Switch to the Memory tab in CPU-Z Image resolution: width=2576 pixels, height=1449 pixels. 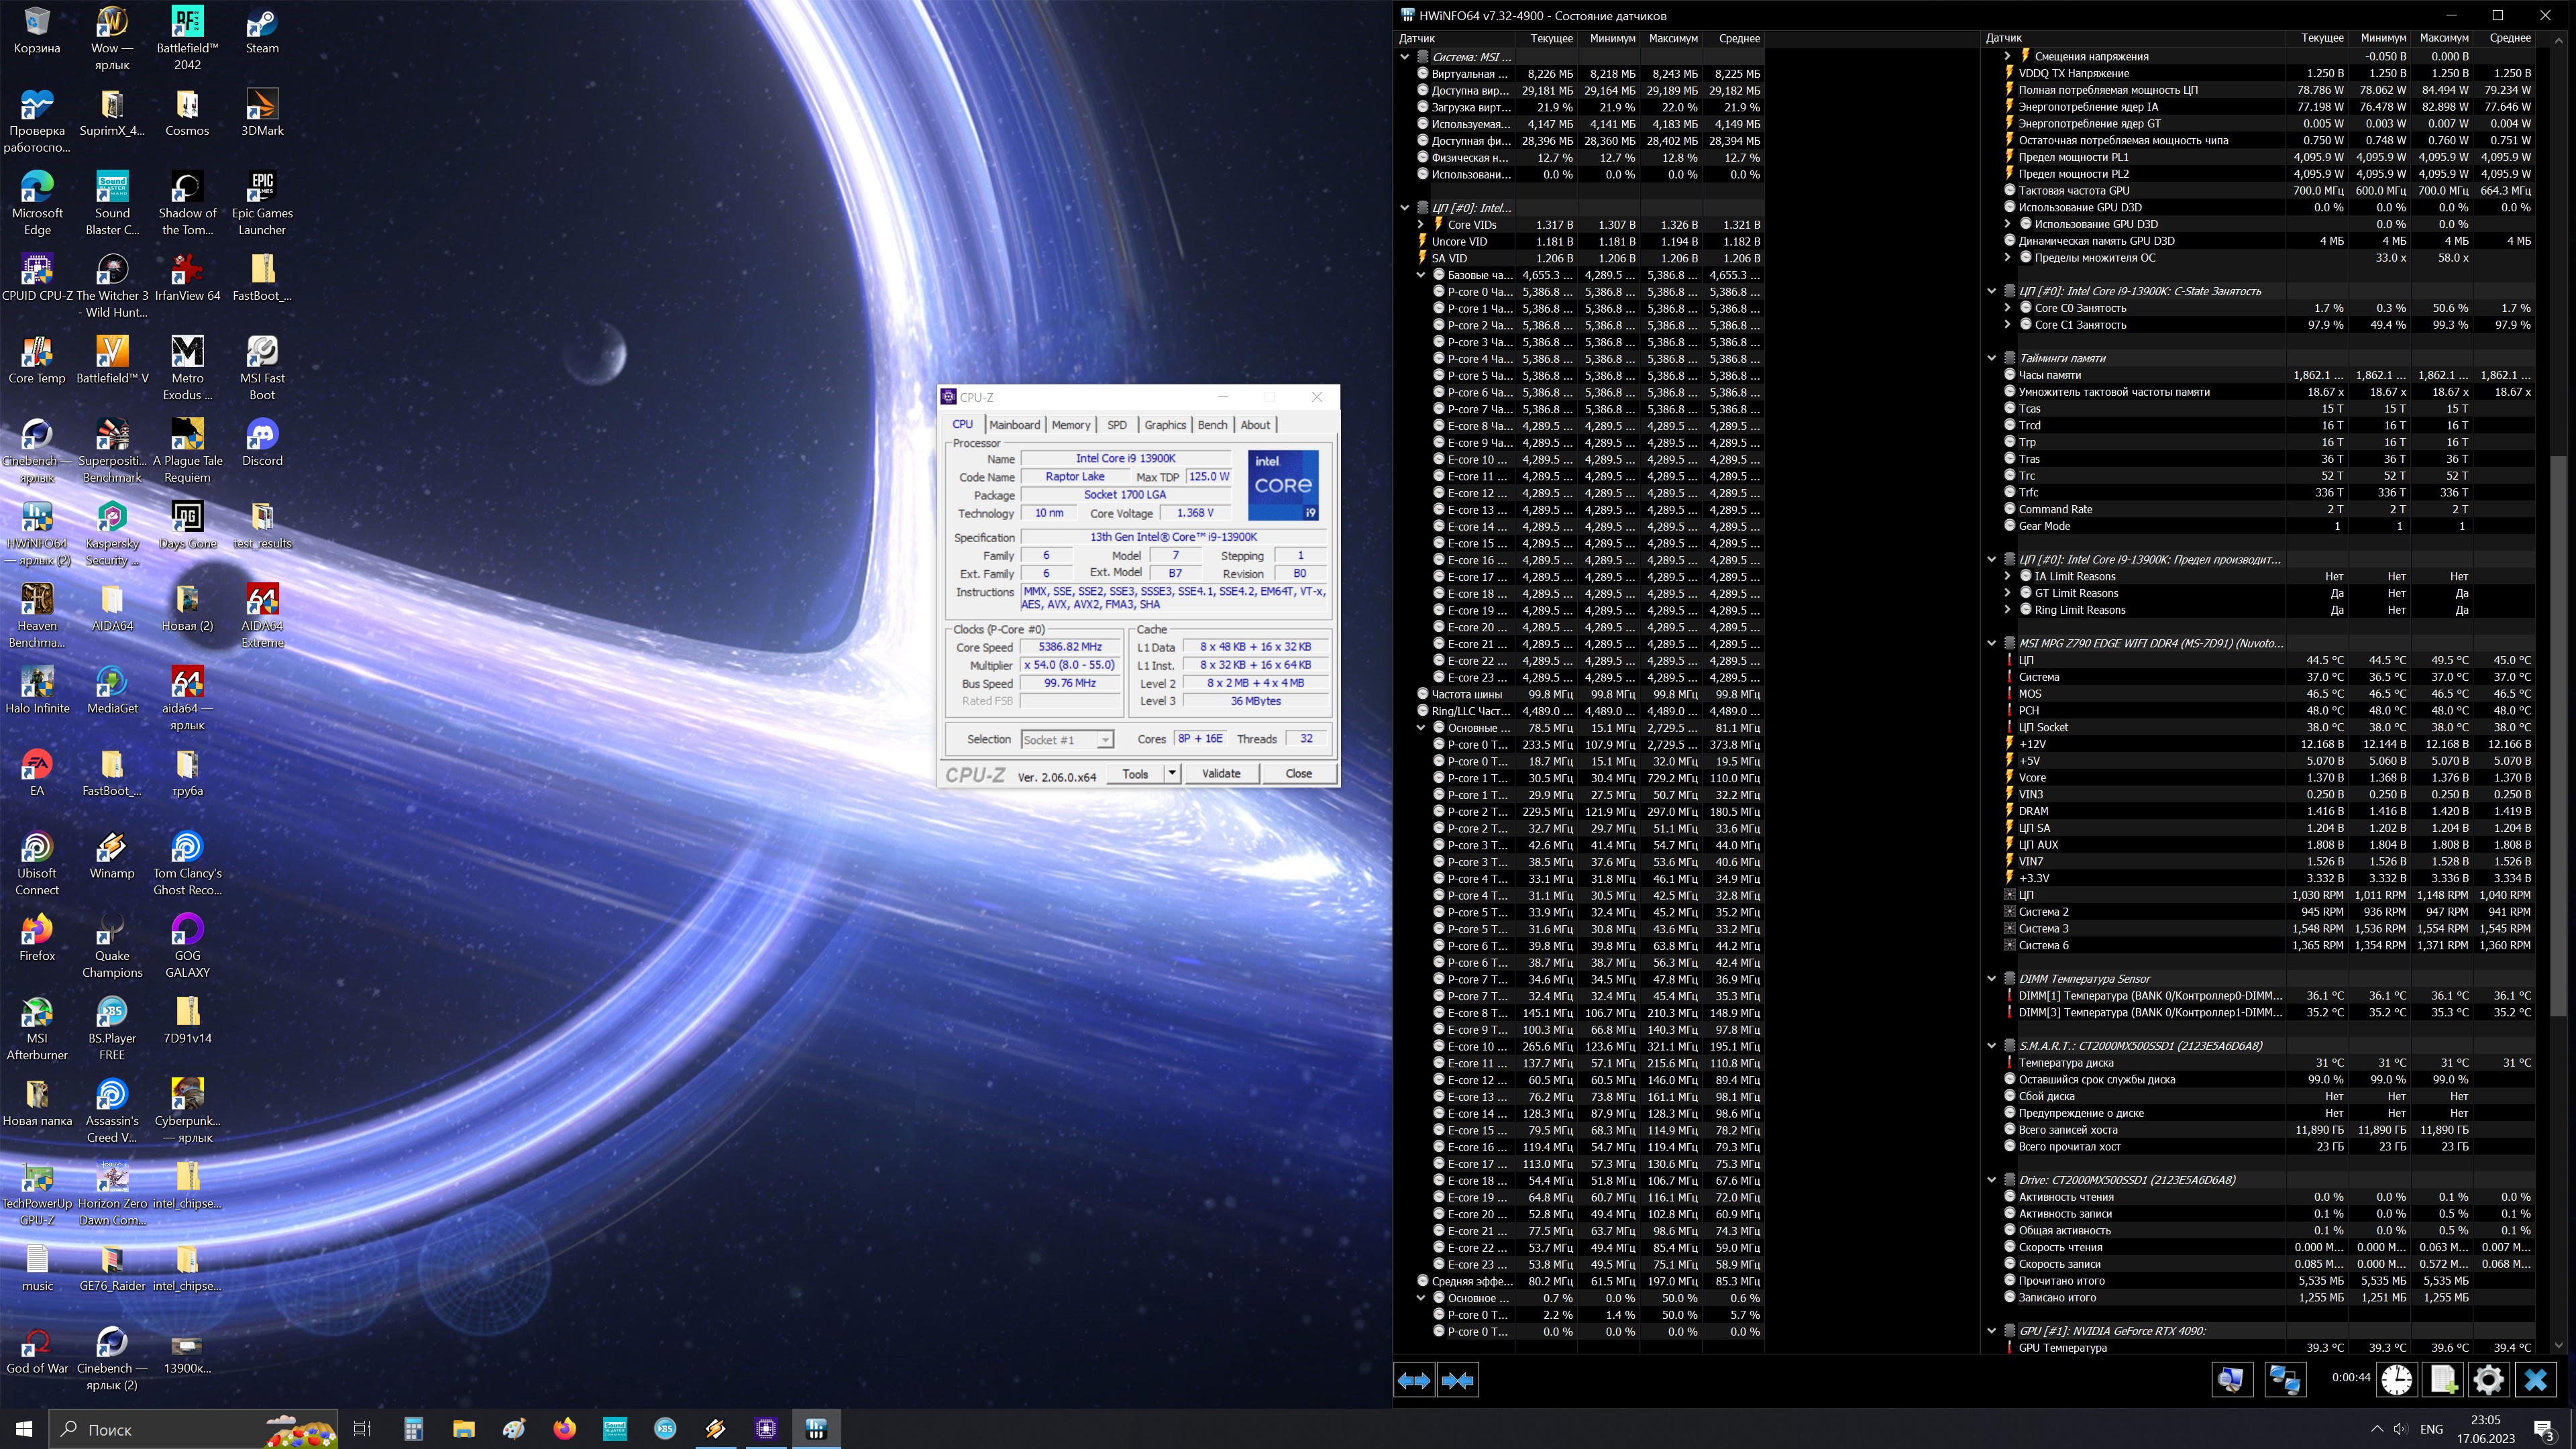coord(1070,425)
